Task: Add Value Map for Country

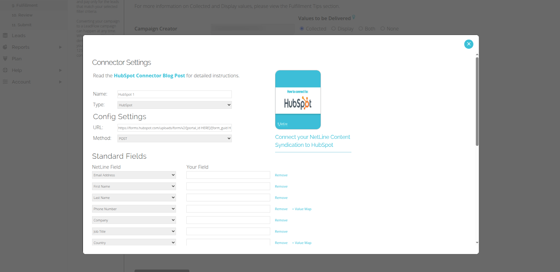Action: (302, 243)
